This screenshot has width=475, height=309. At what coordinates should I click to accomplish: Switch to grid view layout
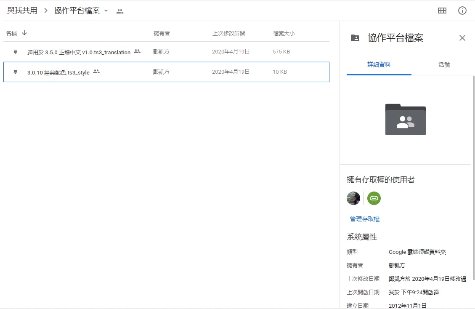pos(442,11)
